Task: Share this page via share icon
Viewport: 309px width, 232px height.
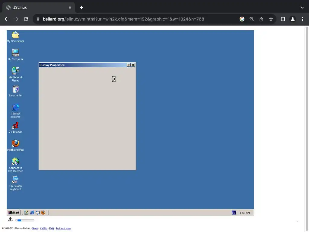Action: 261,19
